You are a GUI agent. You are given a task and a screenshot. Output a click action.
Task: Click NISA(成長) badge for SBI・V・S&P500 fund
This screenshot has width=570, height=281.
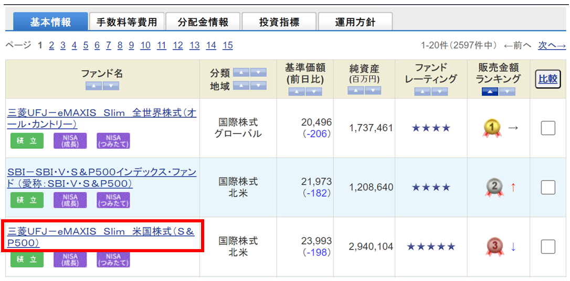click(x=70, y=200)
